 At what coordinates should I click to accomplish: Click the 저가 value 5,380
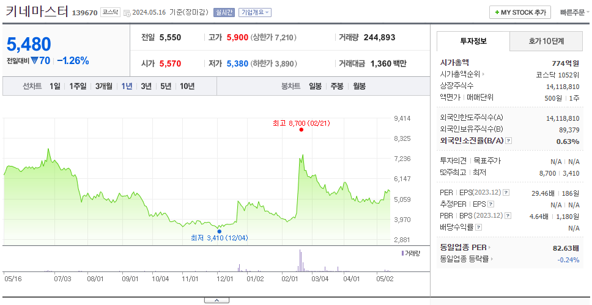tap(237, 63)
